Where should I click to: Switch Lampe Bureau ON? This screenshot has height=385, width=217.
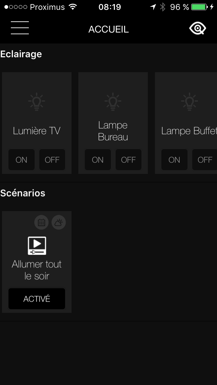(x=98, y=160)
